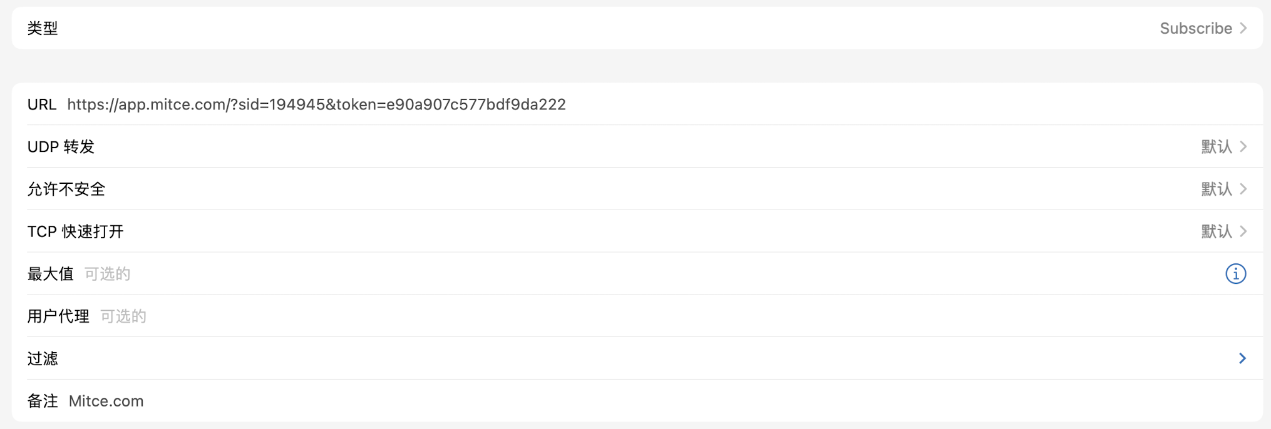This screenshot has width=1271, height=429.
Task: Click the URL label
Action: 41,104
